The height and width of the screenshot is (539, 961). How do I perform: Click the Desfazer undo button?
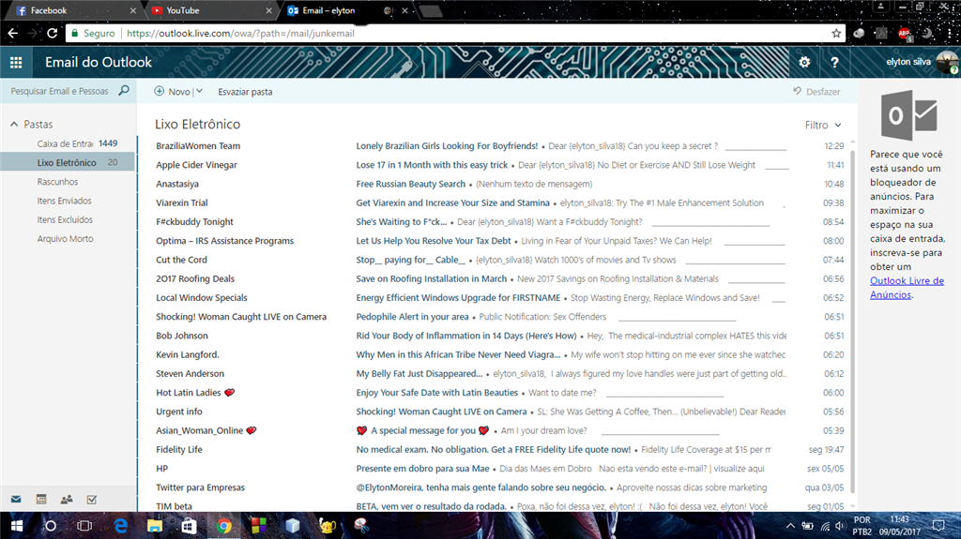click(817, 91)
